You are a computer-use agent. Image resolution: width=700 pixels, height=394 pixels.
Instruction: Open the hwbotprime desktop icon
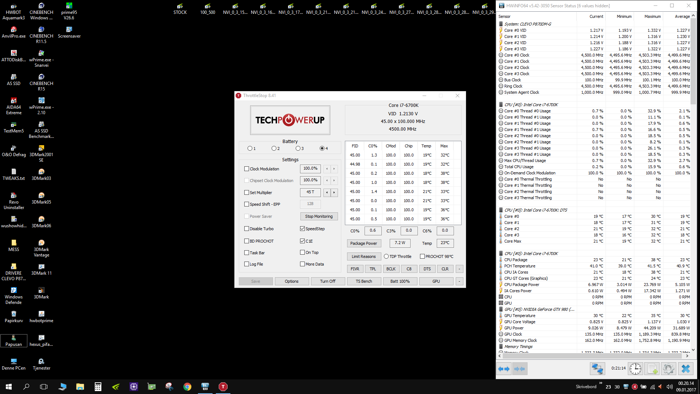(41, 317)
